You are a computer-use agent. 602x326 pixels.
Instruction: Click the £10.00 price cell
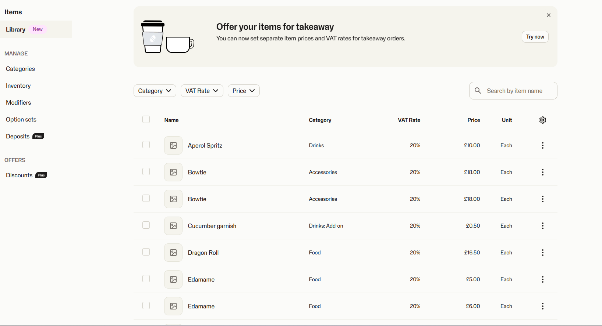(x=472, y=145)
